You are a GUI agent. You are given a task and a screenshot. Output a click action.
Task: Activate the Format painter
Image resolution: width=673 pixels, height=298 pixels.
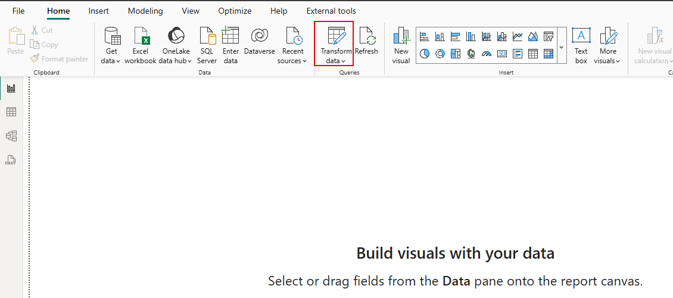pyautogui.click(x=59, y=59)
